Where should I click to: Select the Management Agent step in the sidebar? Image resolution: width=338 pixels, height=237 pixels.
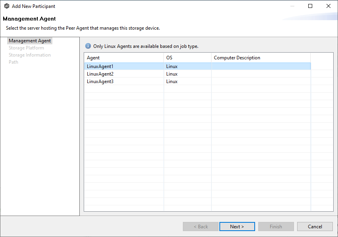29,40
